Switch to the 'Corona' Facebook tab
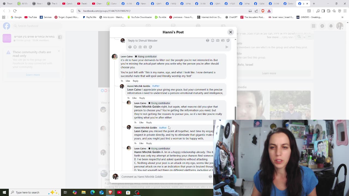Image resolution: width=349 pixels, height=196 pixels. (x=288, y=4)
